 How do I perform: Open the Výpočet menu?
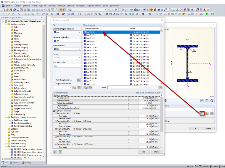pyautogui.click(x=42, y=6)
